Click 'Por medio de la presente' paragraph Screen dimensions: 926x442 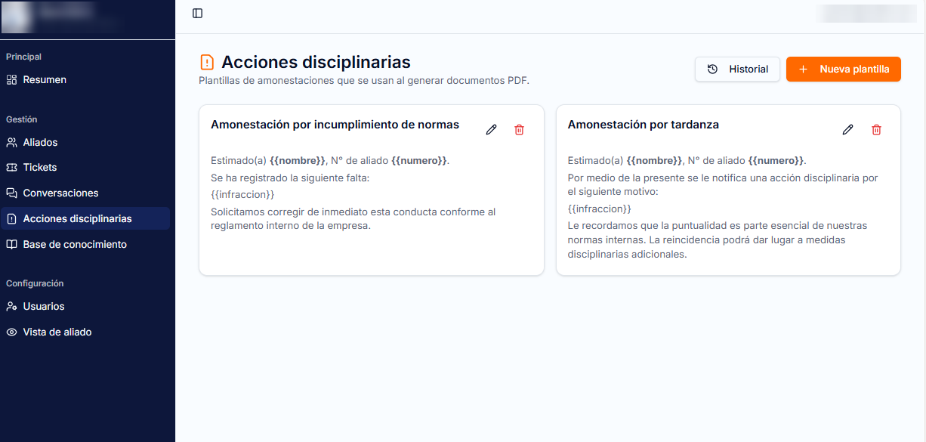point(723,185)
